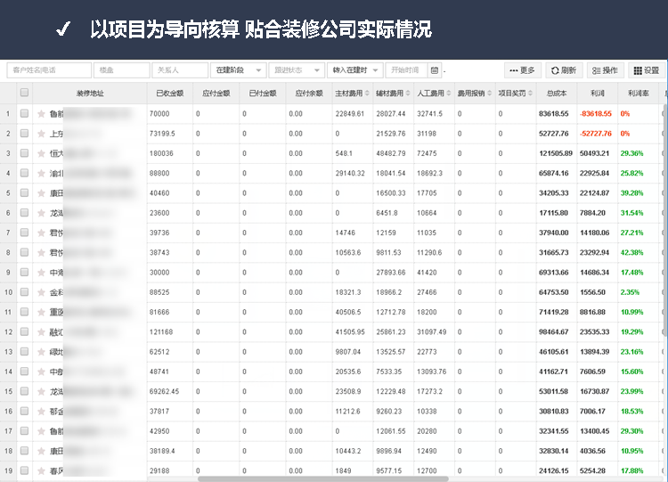
Task: Star the row 6 project with 23600 received
Action: click(41, 213)
